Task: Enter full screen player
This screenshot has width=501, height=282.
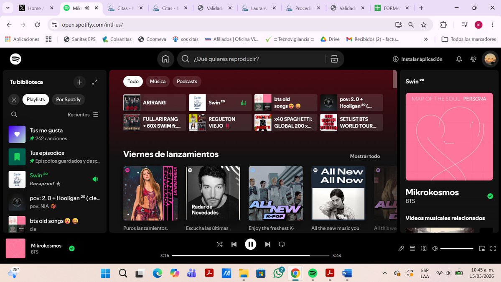Action: [x=493, y=249]
